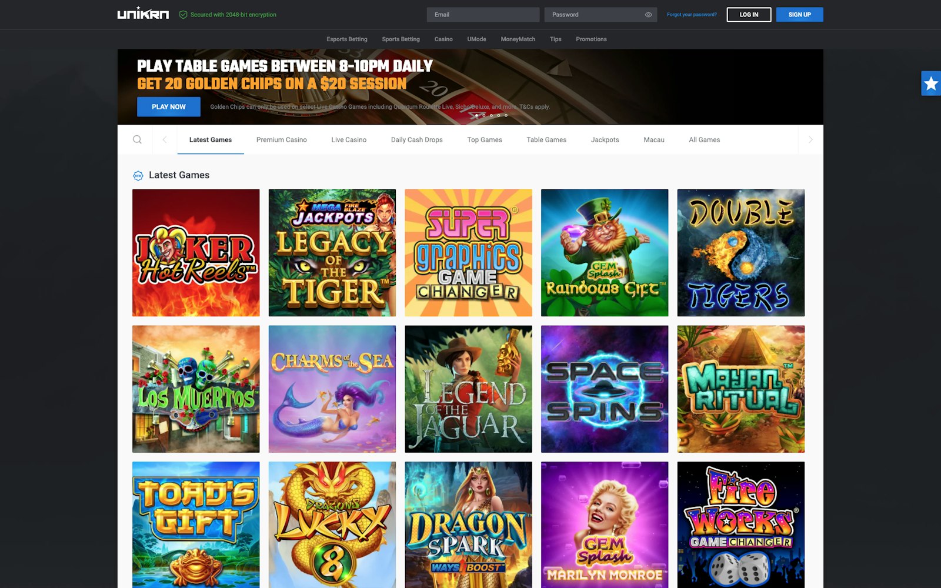941x588 pixels.
Task: Toggle password visibility eye icon
Action: (648, 15)
